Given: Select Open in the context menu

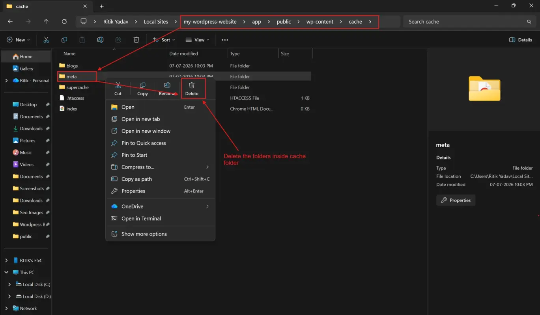Looking at the screenshot, I should [x=160, y=107].
